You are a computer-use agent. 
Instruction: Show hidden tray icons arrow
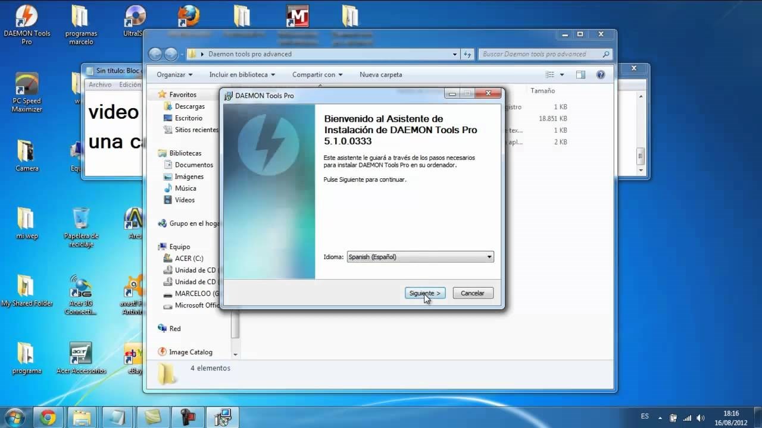click(660, 418)
